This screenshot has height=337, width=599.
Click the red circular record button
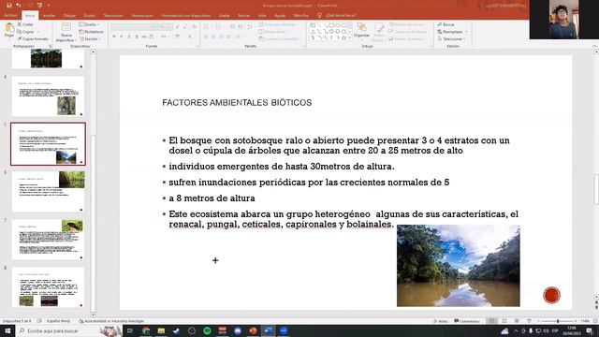pos(551,295)
